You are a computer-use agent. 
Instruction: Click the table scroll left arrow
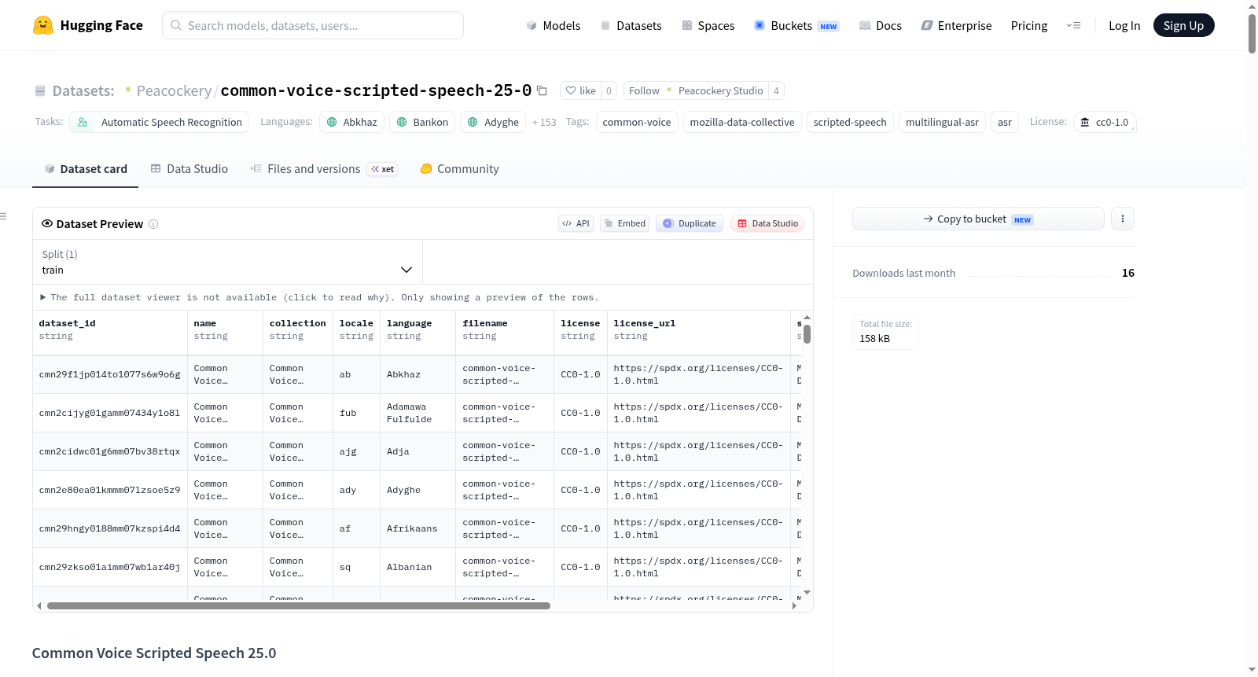[39, 606]
